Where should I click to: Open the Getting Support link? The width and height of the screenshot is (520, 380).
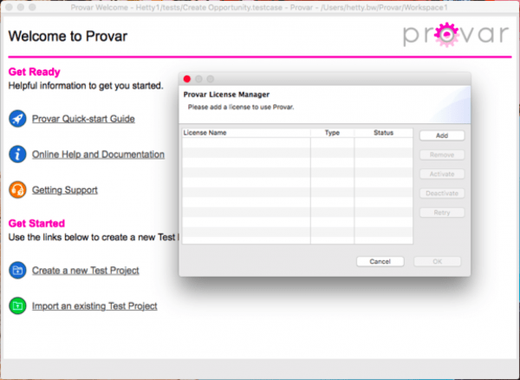65,190
